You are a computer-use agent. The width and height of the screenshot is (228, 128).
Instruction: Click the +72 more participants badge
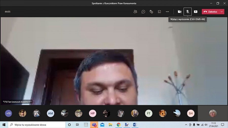[9, 113]
